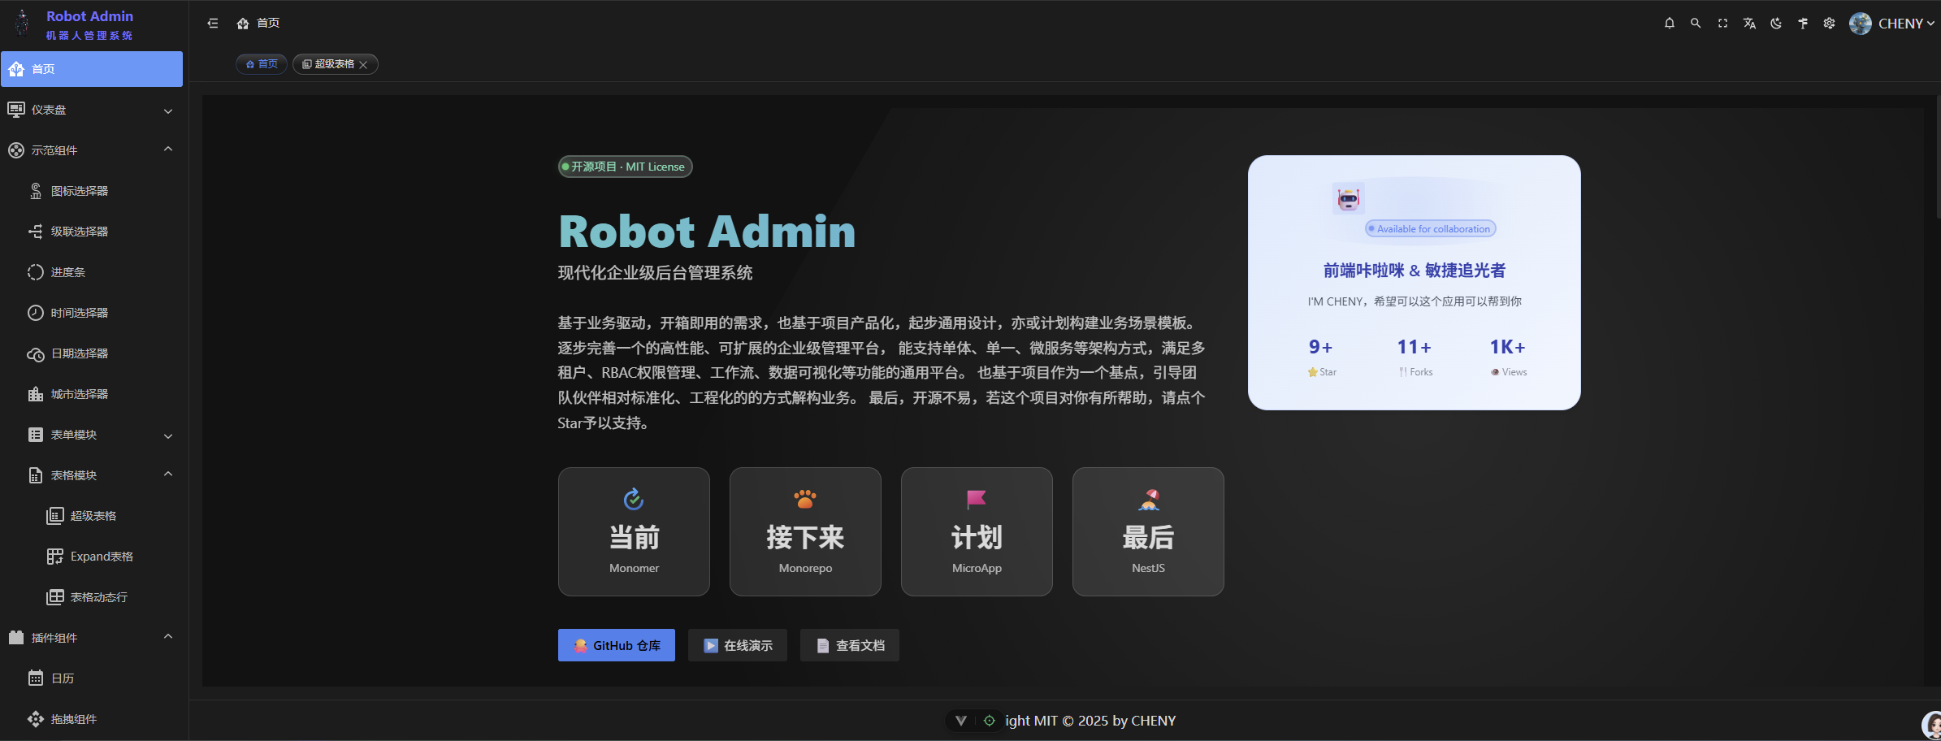Collapse the 表格模块 submenu chevron
Screen dimensions: 1941x741
click(x=168, y=474)
